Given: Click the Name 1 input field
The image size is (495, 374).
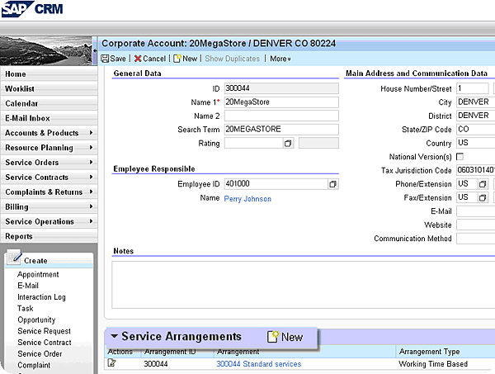Looking at the screenshot, I should coord(281,102).
